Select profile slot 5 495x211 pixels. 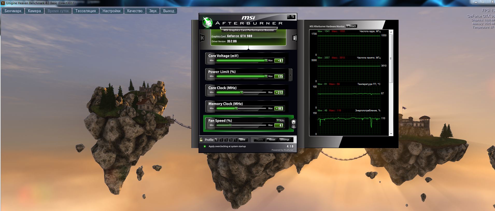coord(235,140)
